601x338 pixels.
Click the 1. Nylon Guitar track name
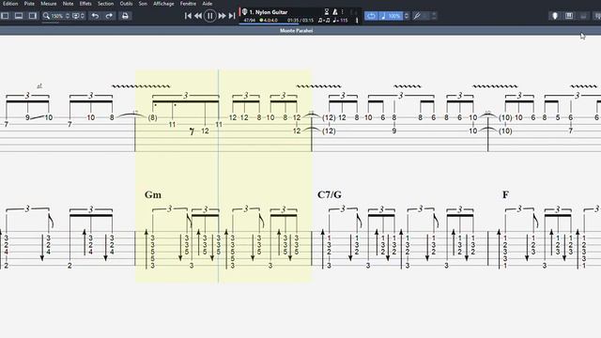[x=269, y=12]
